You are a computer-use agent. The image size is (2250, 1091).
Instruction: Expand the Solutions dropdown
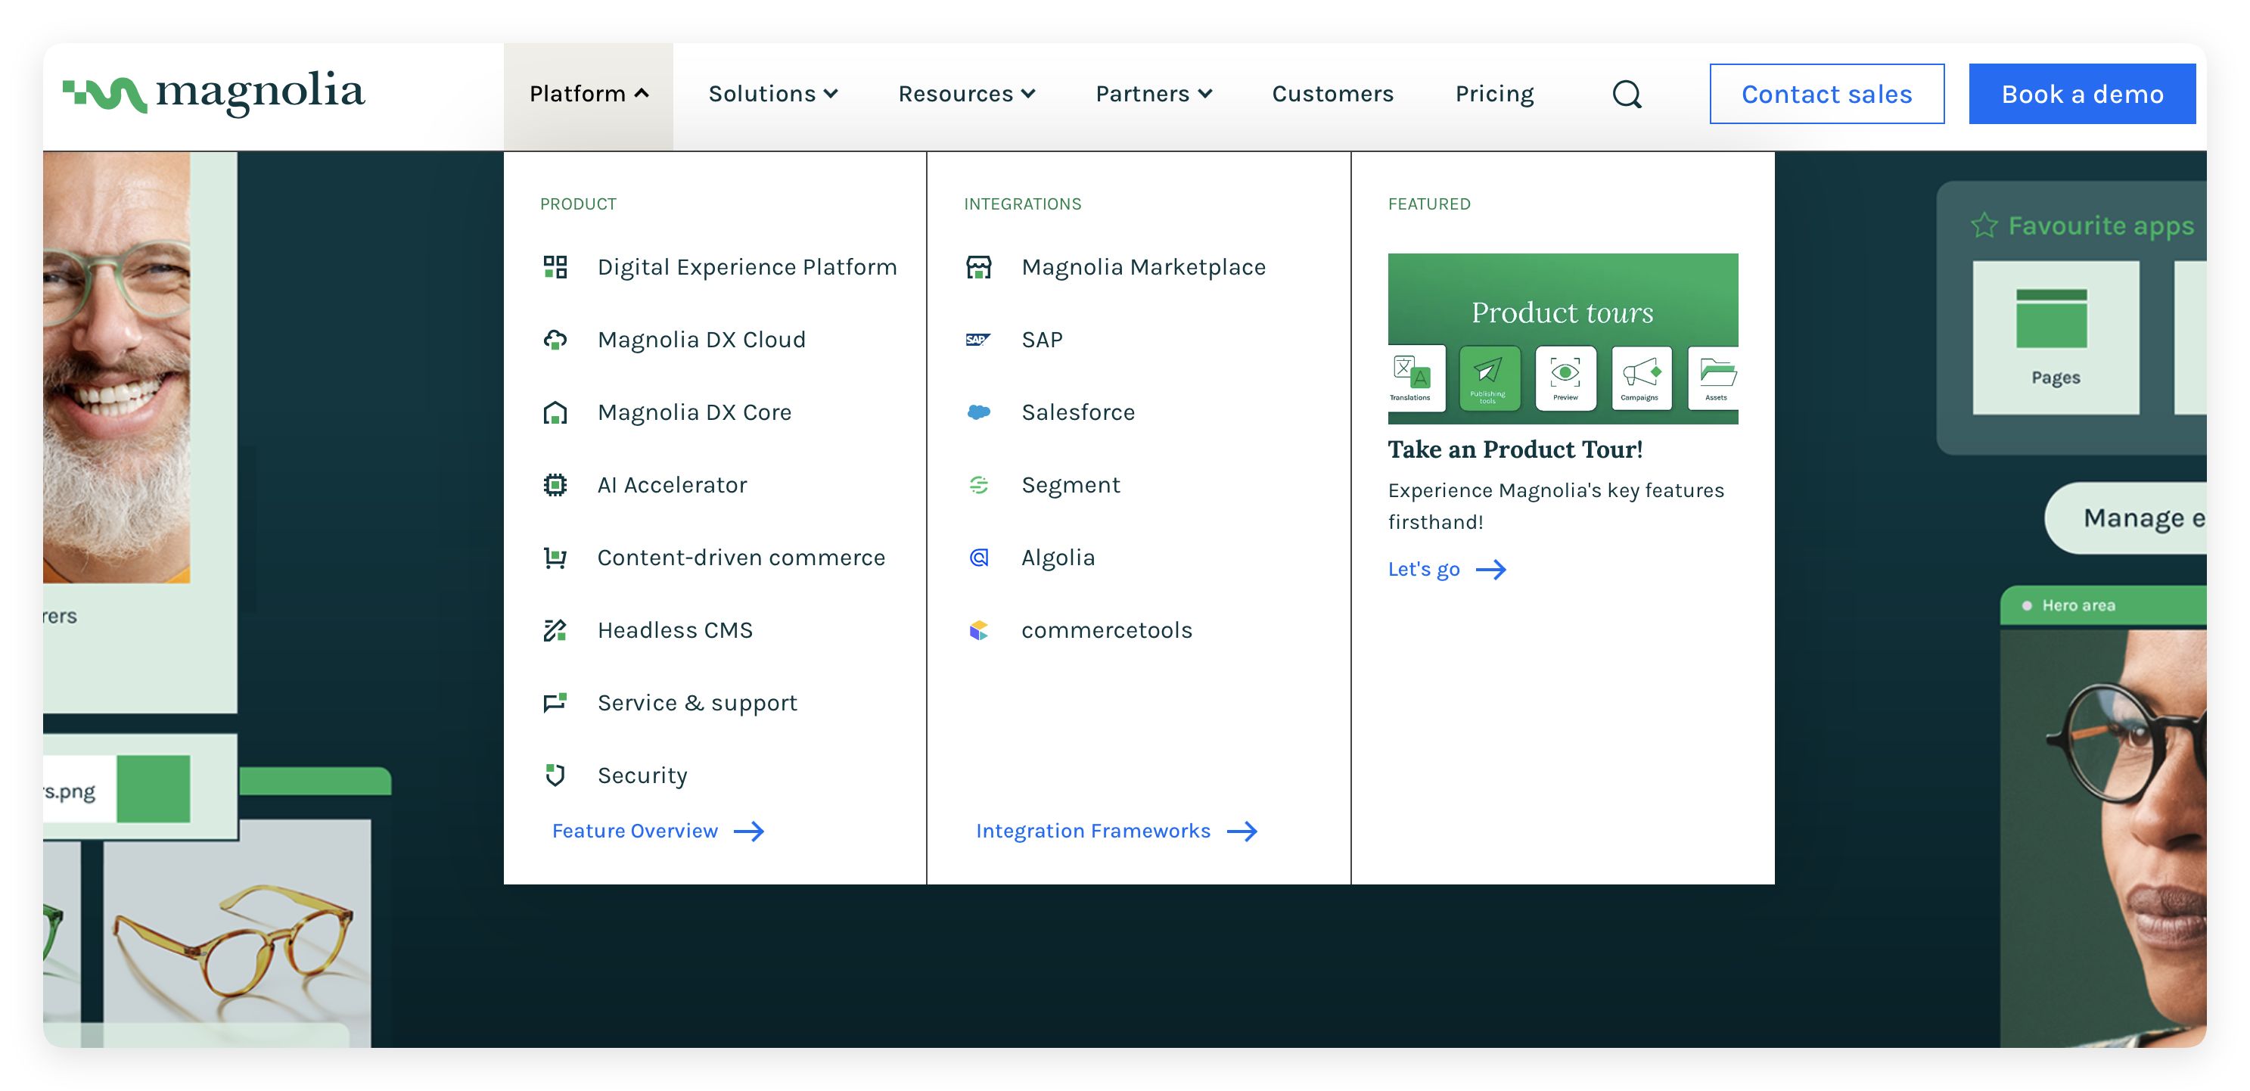pyautogui.click(x=772, y=95)
